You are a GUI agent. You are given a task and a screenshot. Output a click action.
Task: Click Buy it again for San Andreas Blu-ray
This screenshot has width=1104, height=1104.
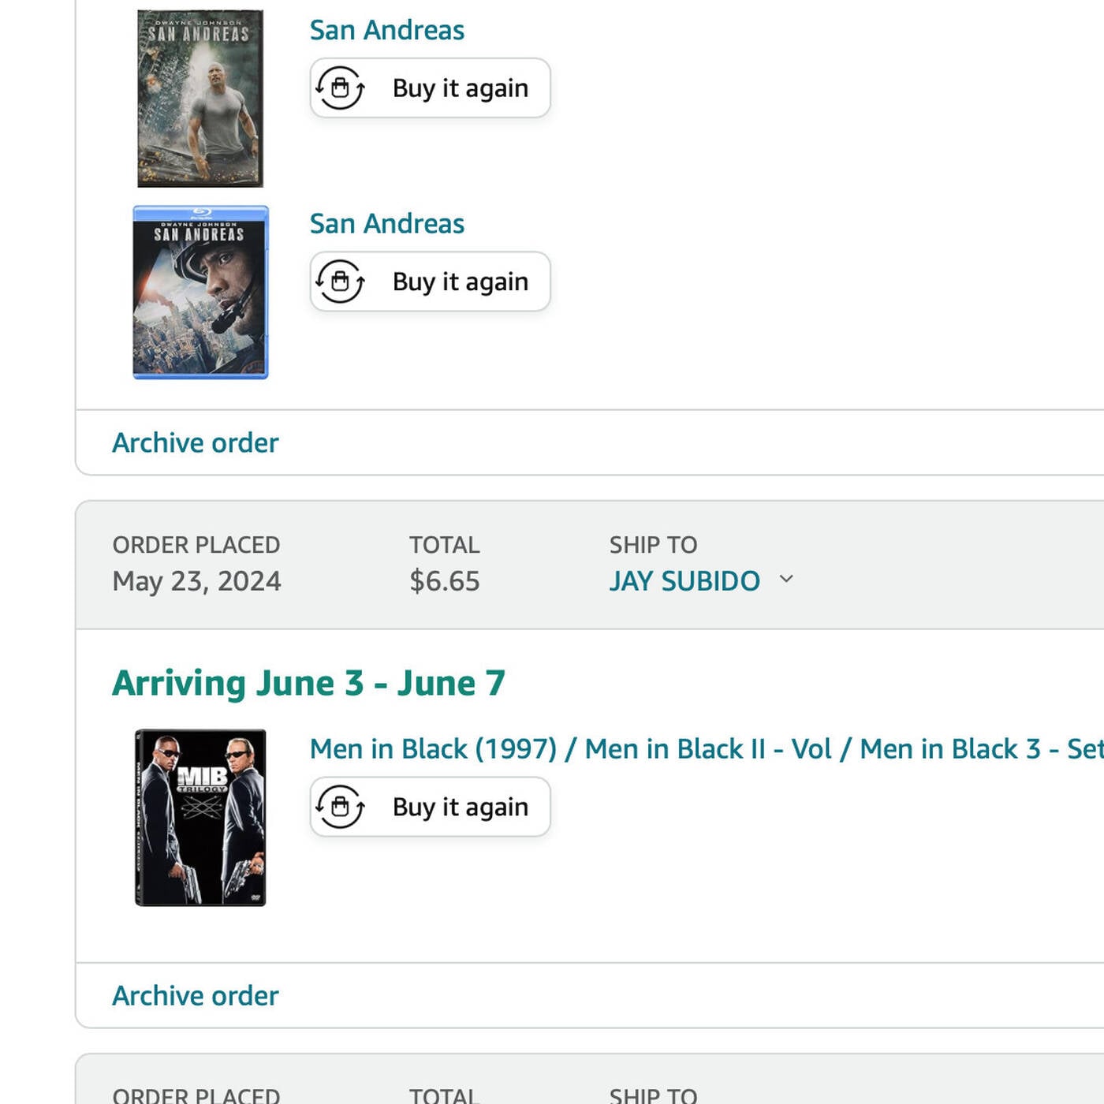430,282
